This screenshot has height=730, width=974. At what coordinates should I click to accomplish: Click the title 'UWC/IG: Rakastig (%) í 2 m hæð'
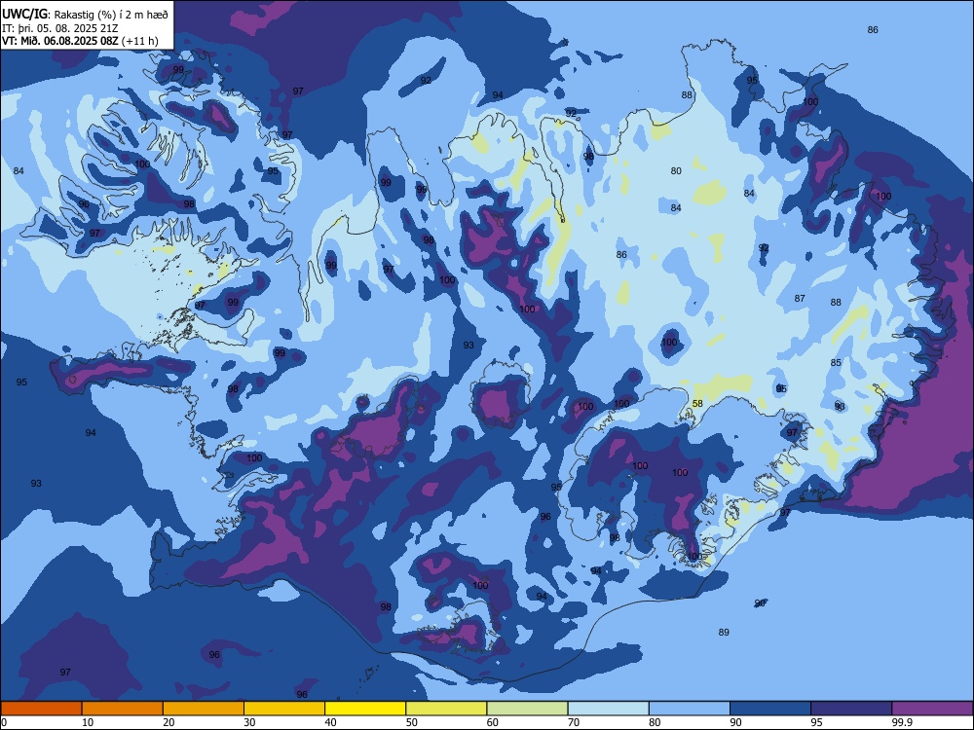pos(85,14)
